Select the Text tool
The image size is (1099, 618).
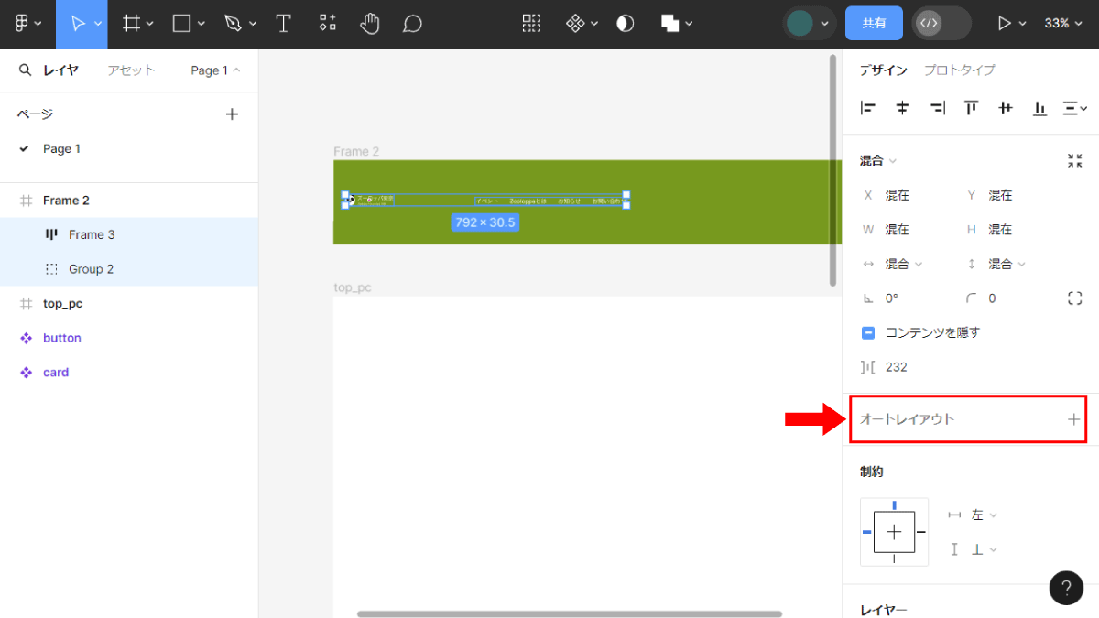coord(284,24)
